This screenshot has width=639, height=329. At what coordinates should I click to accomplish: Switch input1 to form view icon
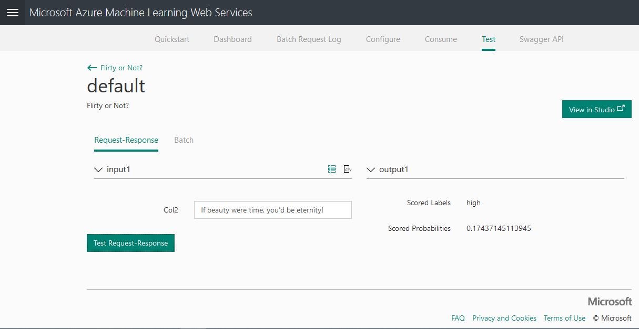(332, 169)
